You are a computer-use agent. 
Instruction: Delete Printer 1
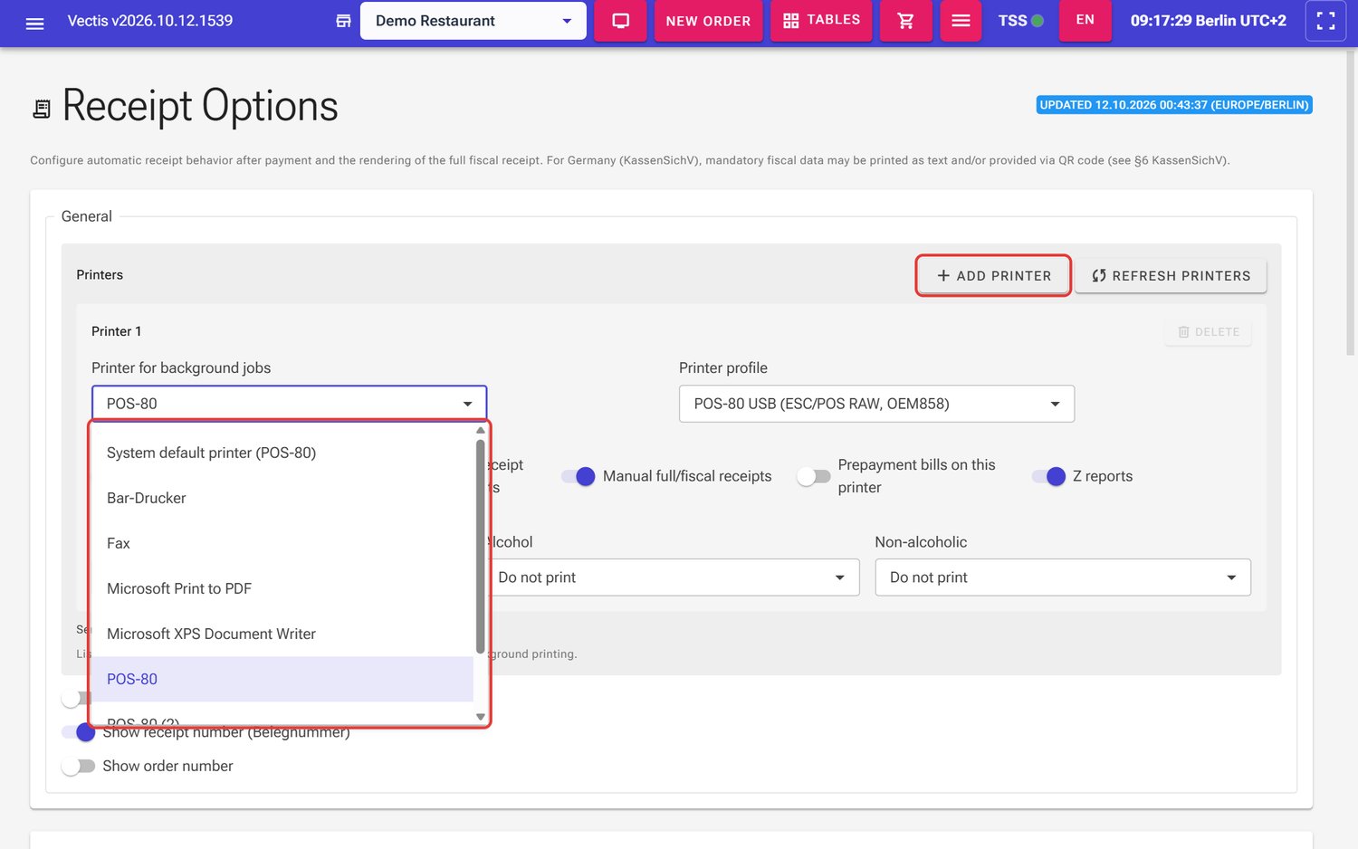(x=1208, y=332)
